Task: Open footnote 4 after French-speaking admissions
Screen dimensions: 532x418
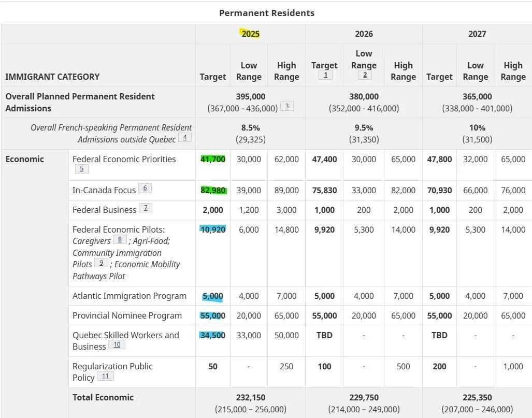Action: click(x=184, y=137)
